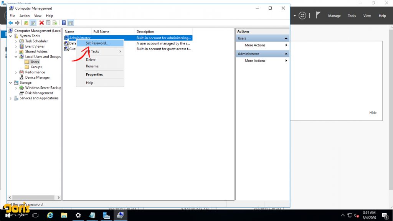Click the grey Forward arrow in toolbar
The image size is (393, 221).
click(x=17, y=23)
